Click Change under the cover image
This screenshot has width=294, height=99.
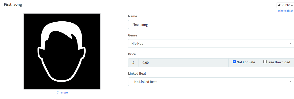tap(62, 92)
